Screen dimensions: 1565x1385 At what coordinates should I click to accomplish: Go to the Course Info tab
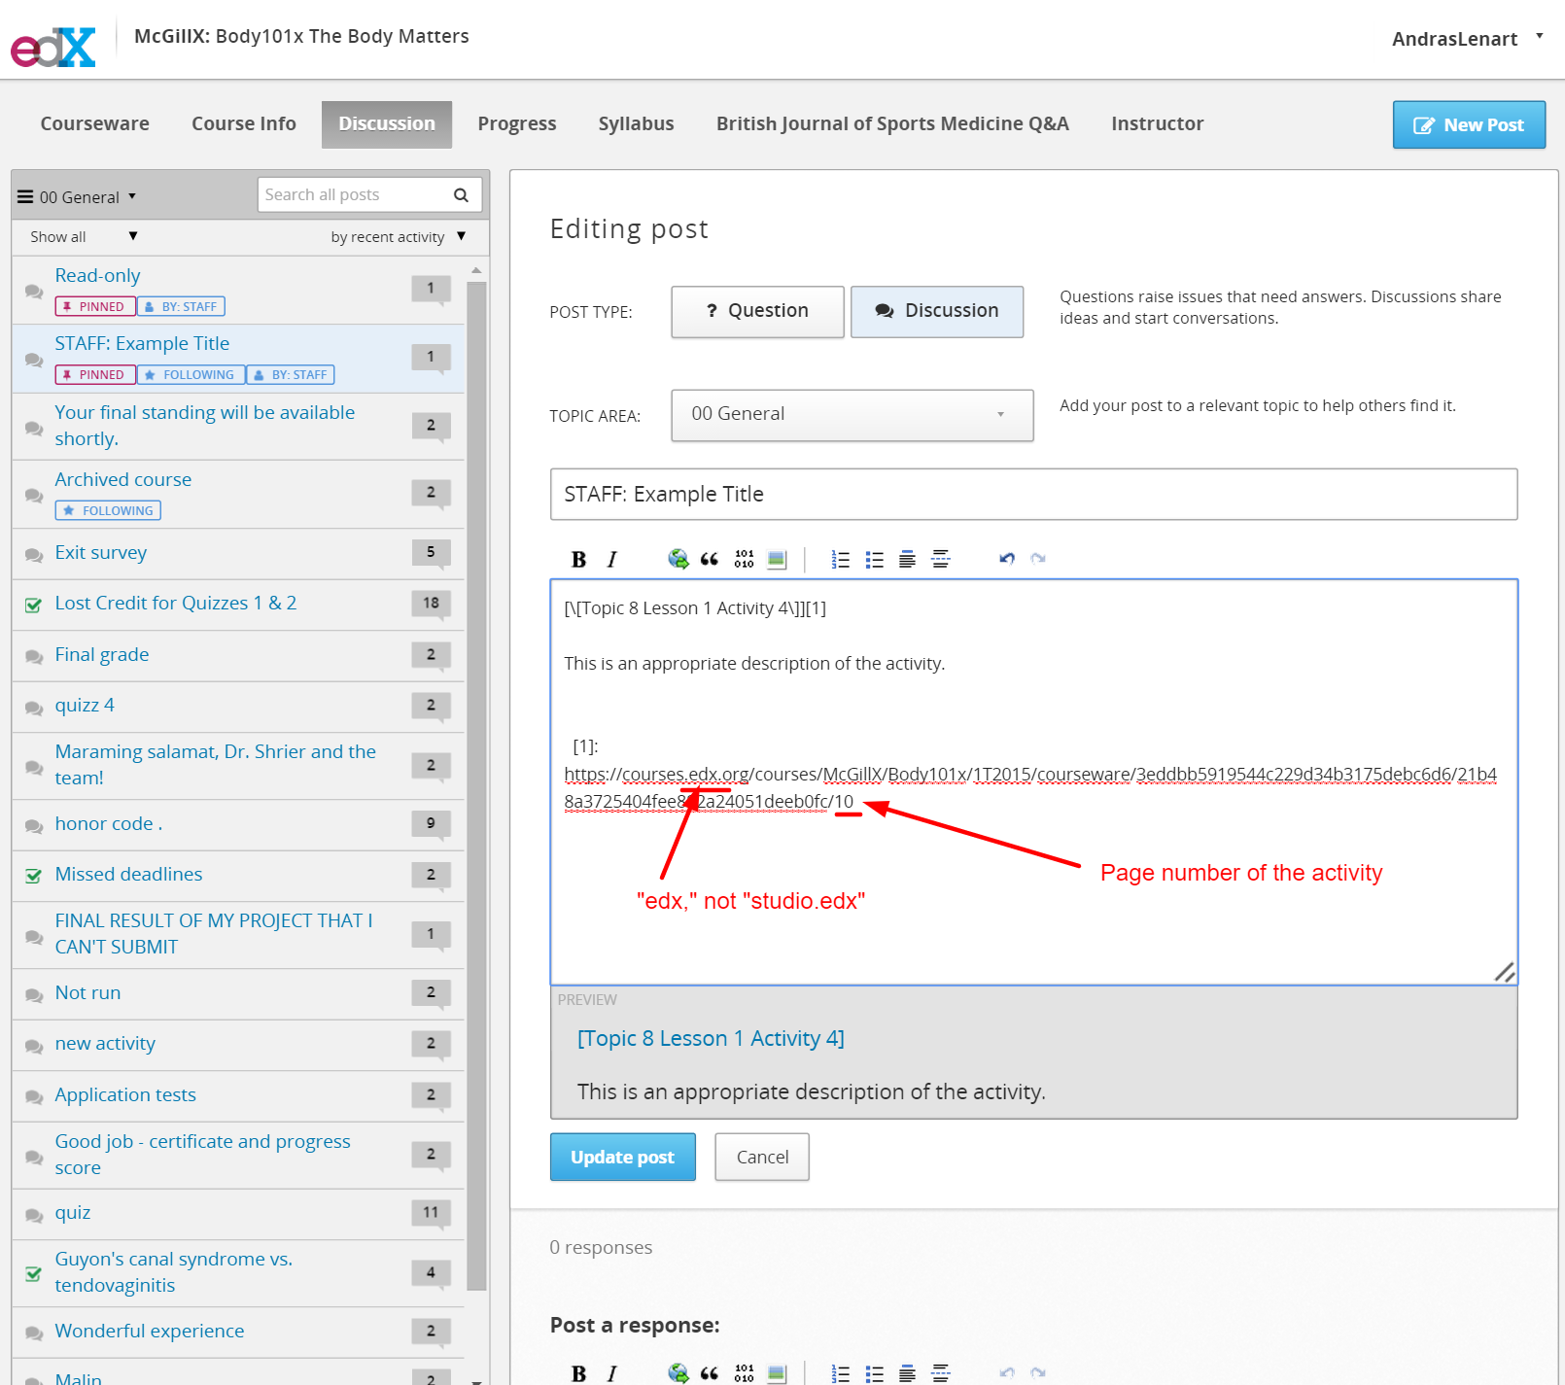244,123
